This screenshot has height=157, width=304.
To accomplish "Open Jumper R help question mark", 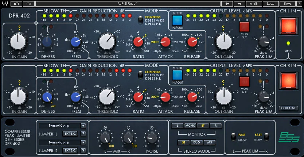I will (x=83, y=150).
